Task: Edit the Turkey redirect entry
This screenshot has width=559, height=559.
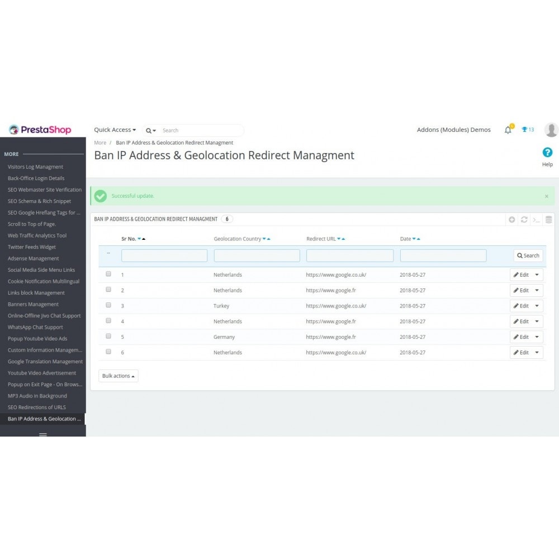Action: [x=521, y=306]
